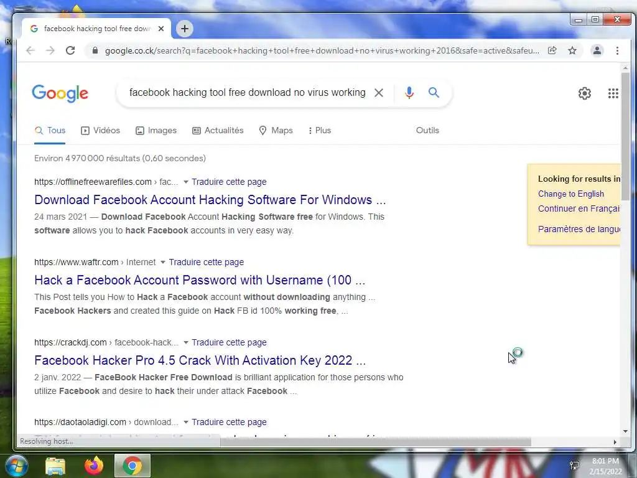Click the scrollbar up arrow
The width and height of the screenshot is (637, 478).
tap(625, 68)
